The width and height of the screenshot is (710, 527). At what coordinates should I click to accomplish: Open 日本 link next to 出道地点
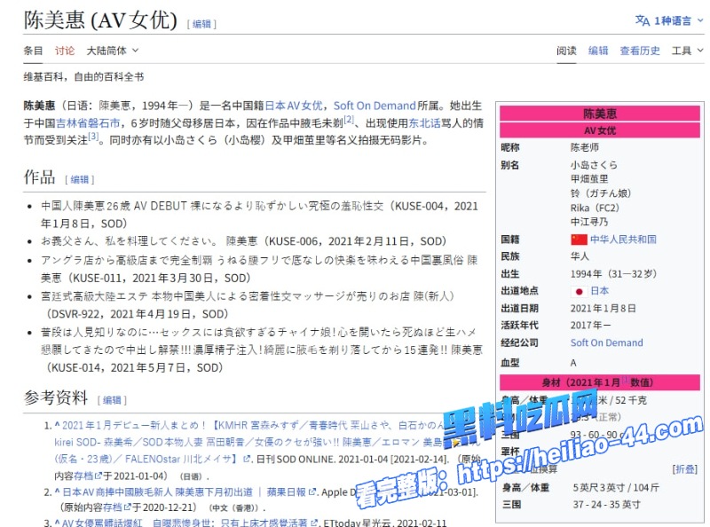(x=600, y=291)
